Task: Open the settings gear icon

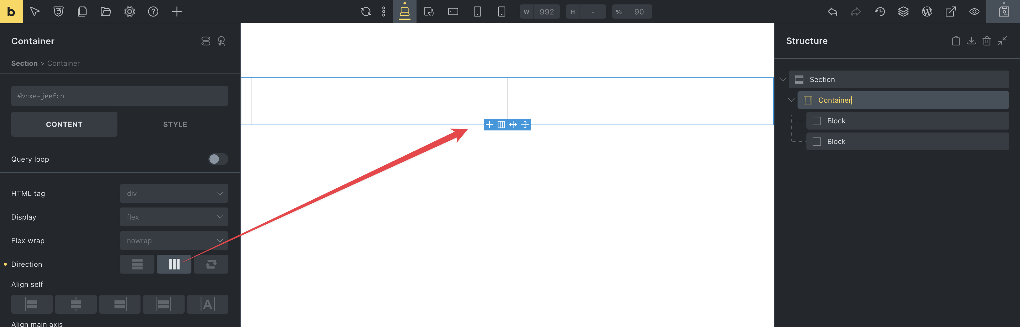Action: 130,12
